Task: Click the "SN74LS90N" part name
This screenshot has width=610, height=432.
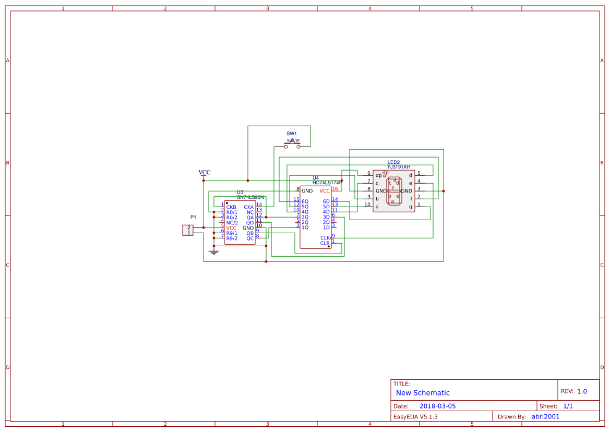Action: (250, 197)
